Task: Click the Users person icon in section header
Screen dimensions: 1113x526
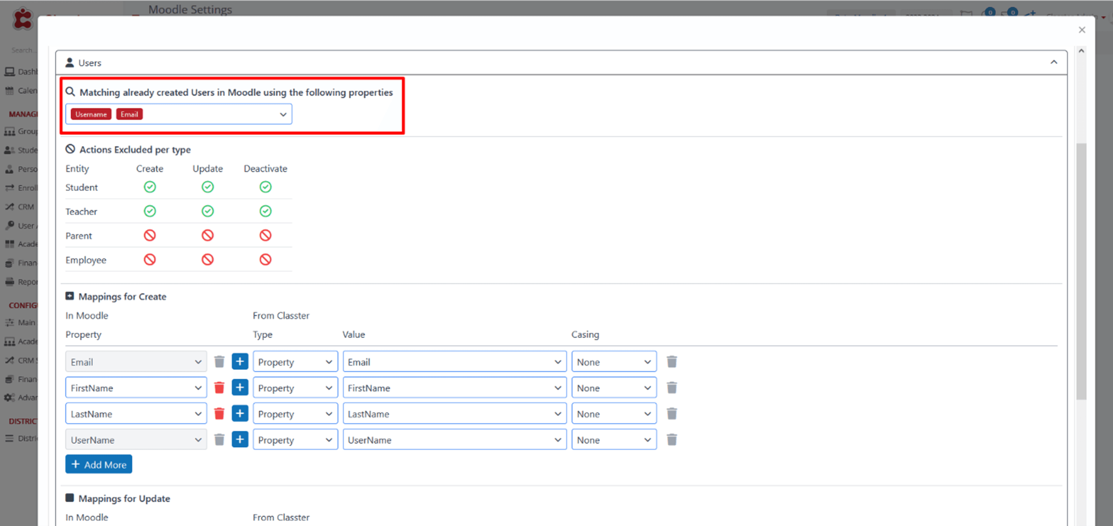Action: tap(69, 63)
